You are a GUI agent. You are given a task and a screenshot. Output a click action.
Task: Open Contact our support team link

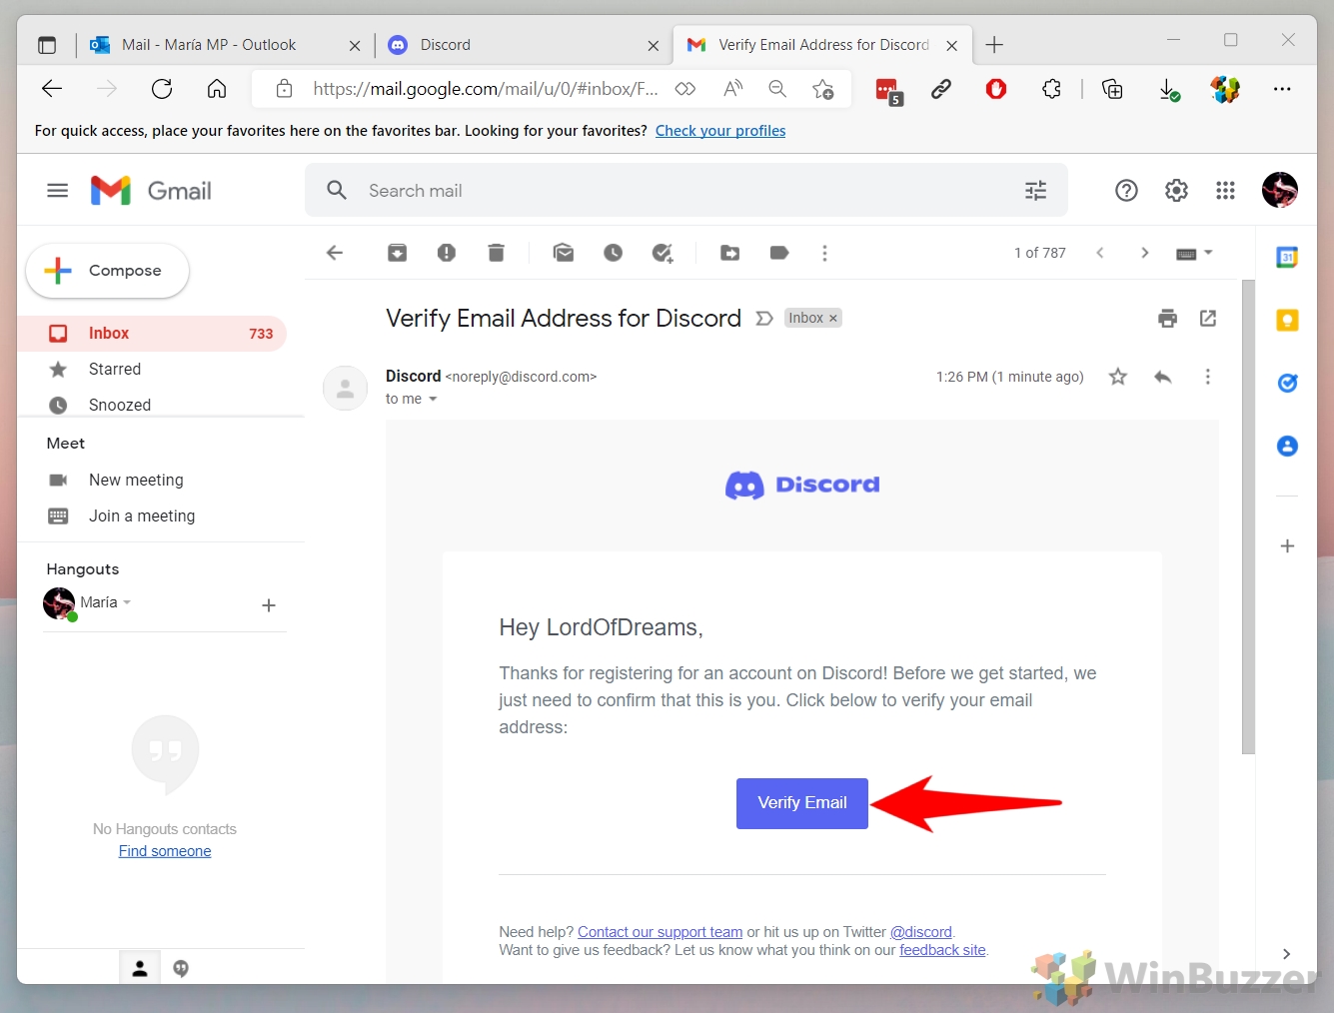pos(660,932)
